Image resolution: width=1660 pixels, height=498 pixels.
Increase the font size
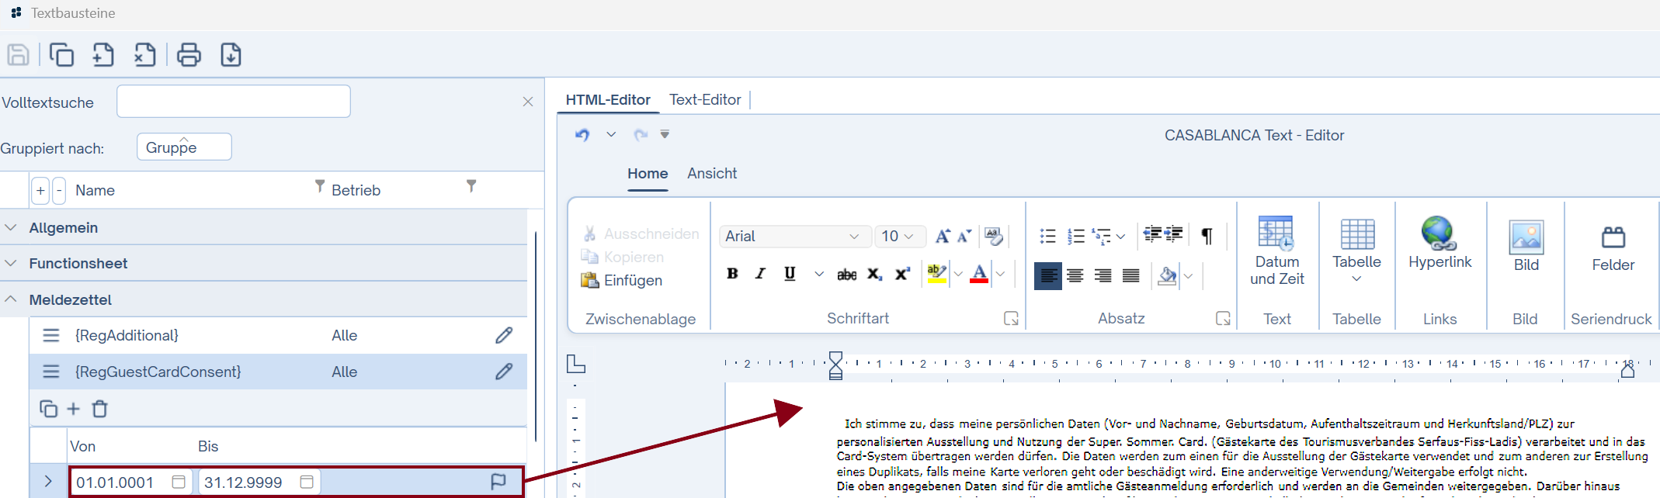pos(942,236)
